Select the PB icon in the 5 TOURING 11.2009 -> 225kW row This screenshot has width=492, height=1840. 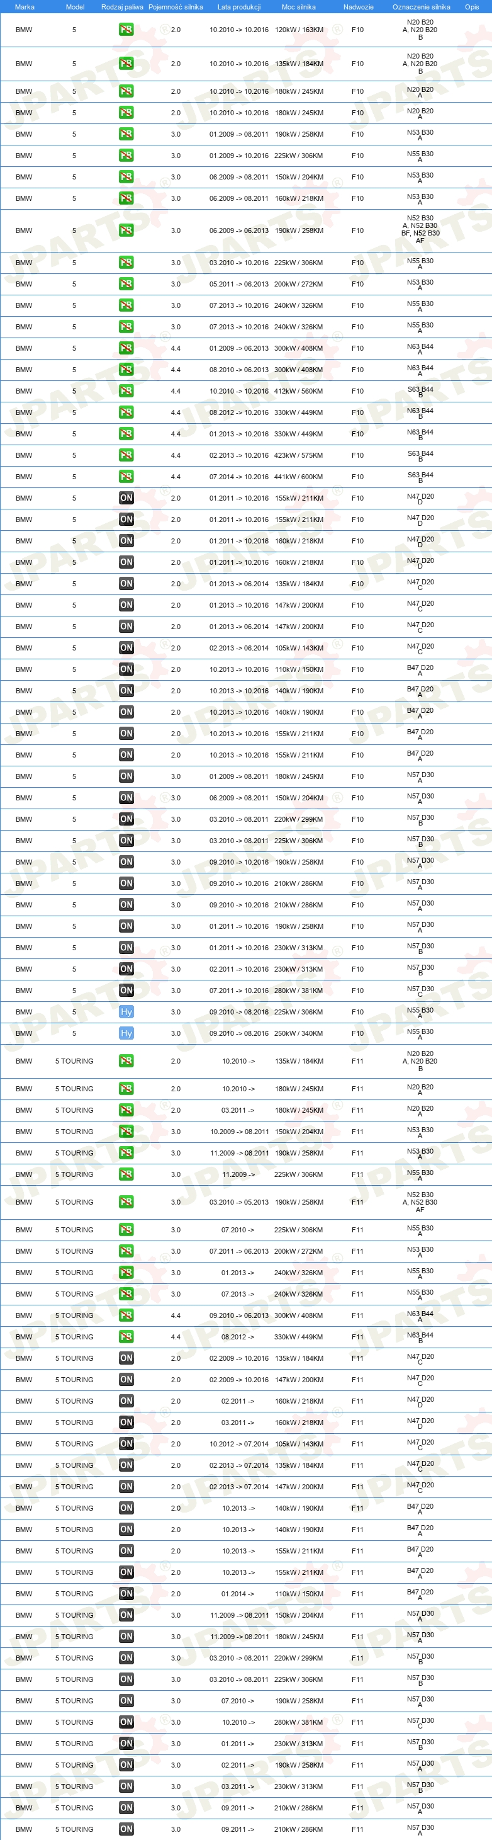tap(126, 1174)
